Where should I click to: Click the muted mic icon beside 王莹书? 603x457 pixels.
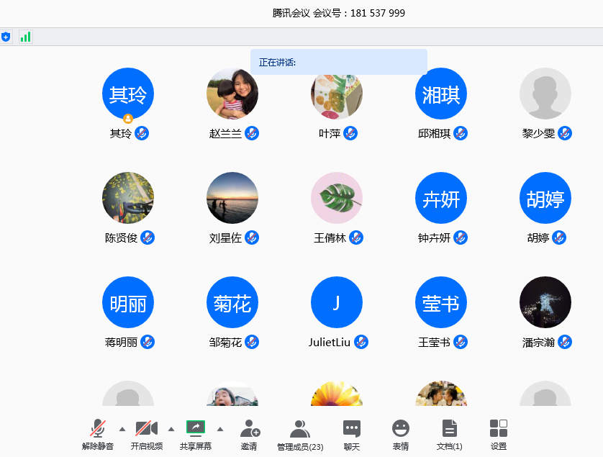(x=461, y=342)
